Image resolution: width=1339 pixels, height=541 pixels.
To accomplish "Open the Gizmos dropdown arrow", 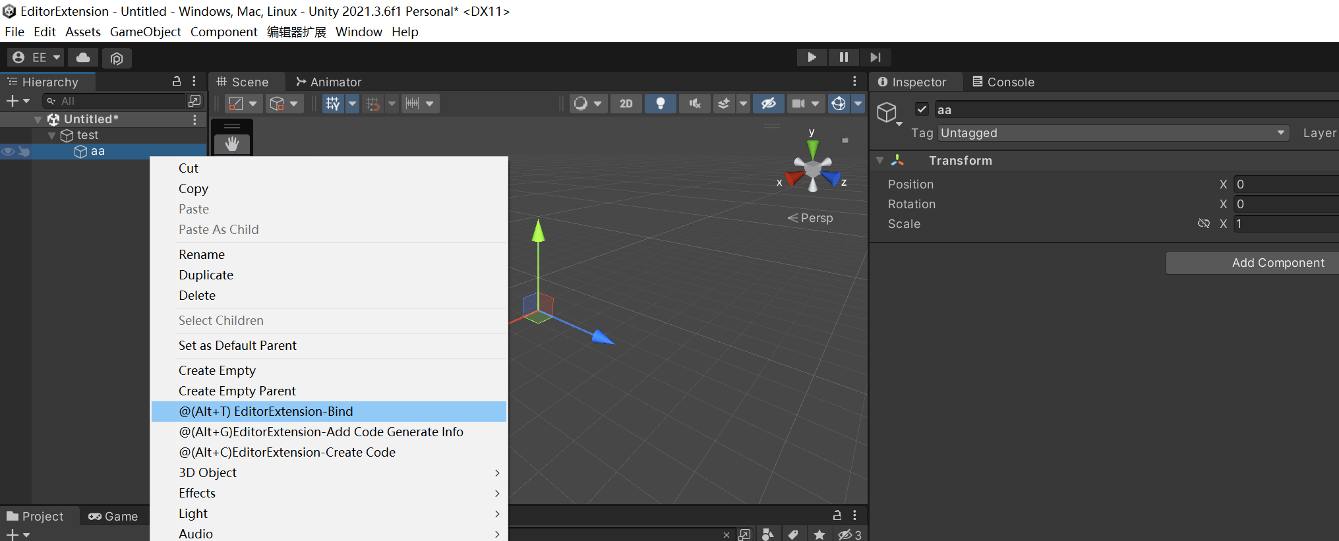I will (x=858, y=103).
